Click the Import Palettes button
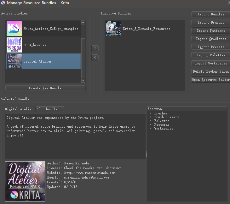The width and height of the screenshot is (230, 204). (x=211, y=55)
